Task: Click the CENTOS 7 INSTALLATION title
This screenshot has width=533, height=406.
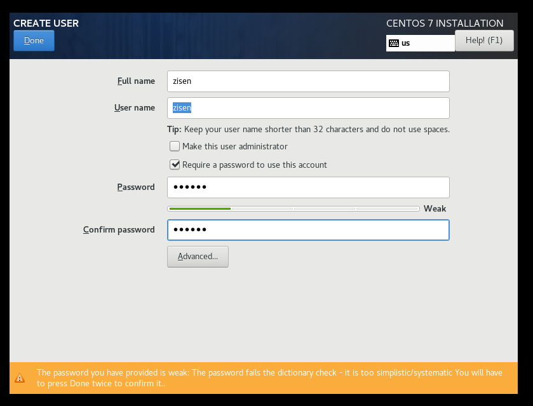Action: [x=445, y=23]
